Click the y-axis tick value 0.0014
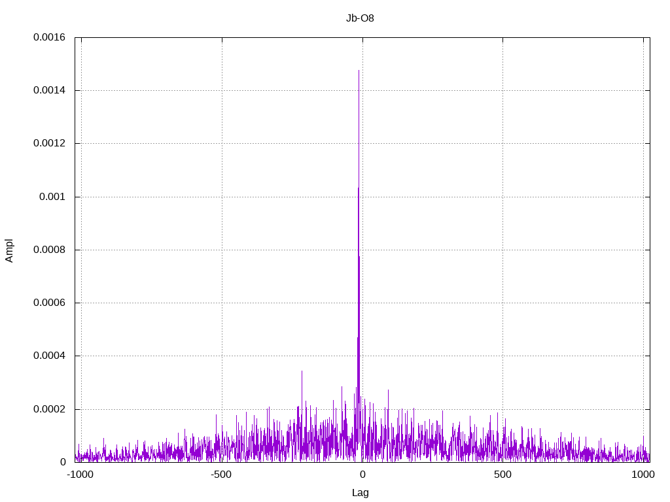This screenshot has width=670, height=502. click(x=49, y=90)
